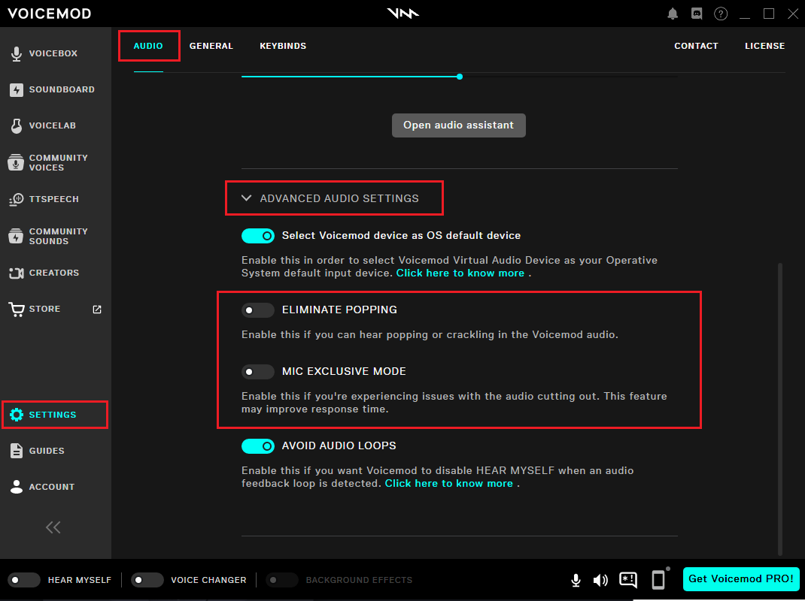Image resolution: width=805 pixels, height=601 pixels.
Task: Open Voicelab from the sidebar
Action: click(x=52, y=125)
